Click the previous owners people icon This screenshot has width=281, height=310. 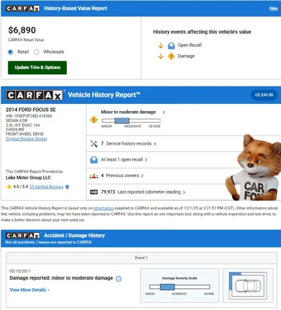click(94, 176)
